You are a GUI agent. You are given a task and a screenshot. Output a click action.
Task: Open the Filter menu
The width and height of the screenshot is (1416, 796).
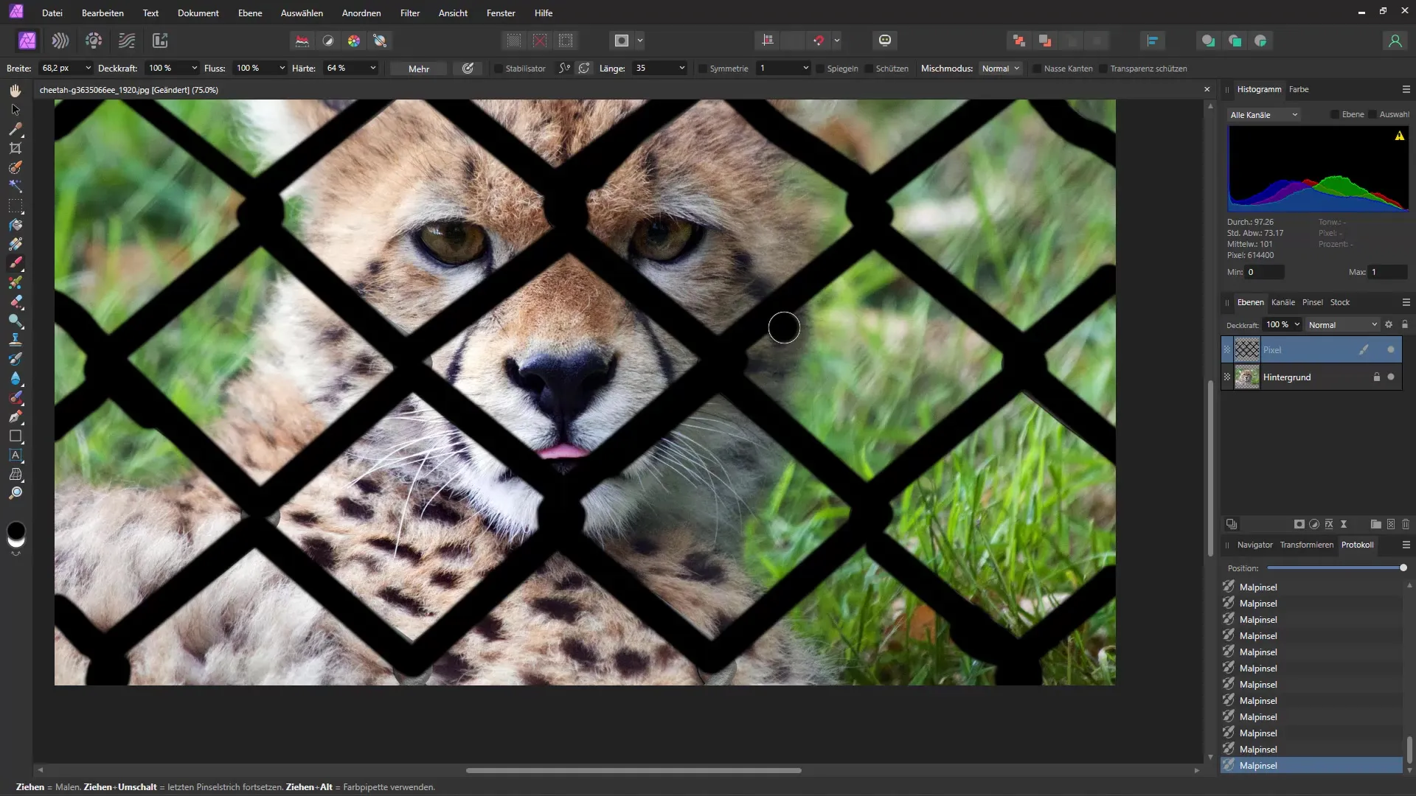(410, 13)
